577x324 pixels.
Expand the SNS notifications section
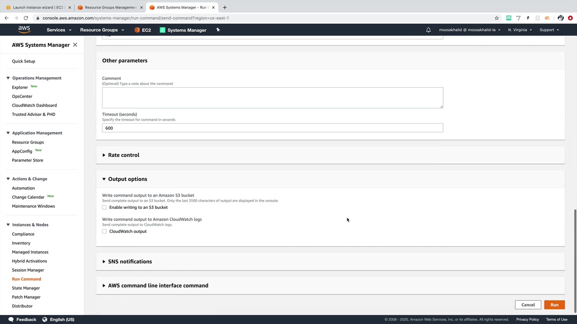pyautogui.click(x=129, y=261)
